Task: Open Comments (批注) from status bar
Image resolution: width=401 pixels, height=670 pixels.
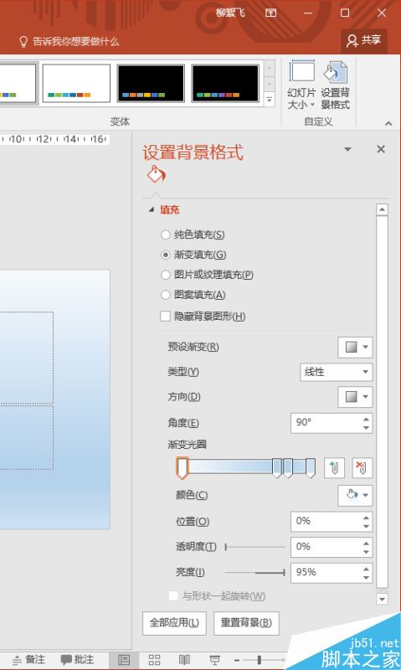Action: pos(77,659)
